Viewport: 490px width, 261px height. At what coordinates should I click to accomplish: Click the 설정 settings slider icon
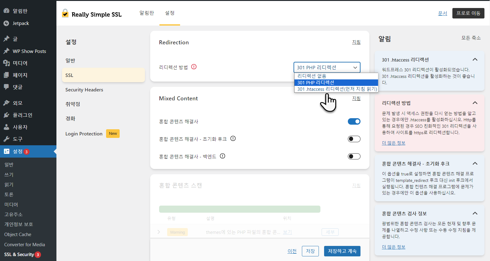(6, 151)
